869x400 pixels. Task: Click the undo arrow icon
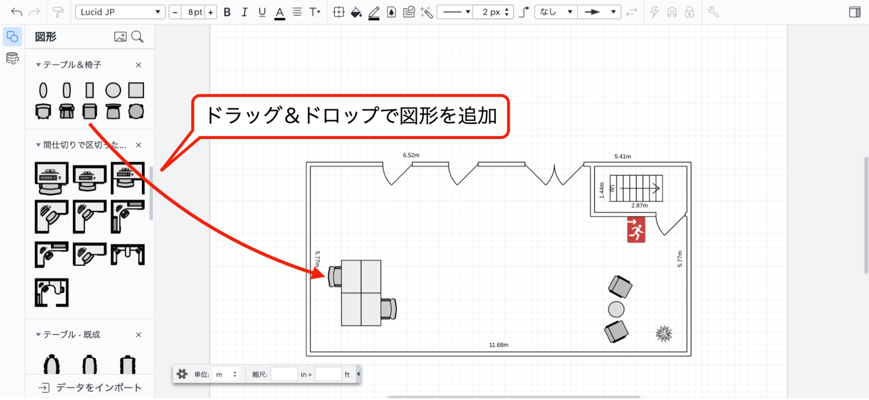17,12
